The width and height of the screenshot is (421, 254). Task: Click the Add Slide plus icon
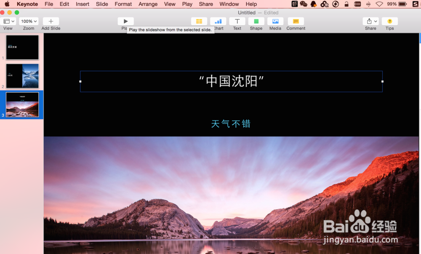[x=51, y=21]
